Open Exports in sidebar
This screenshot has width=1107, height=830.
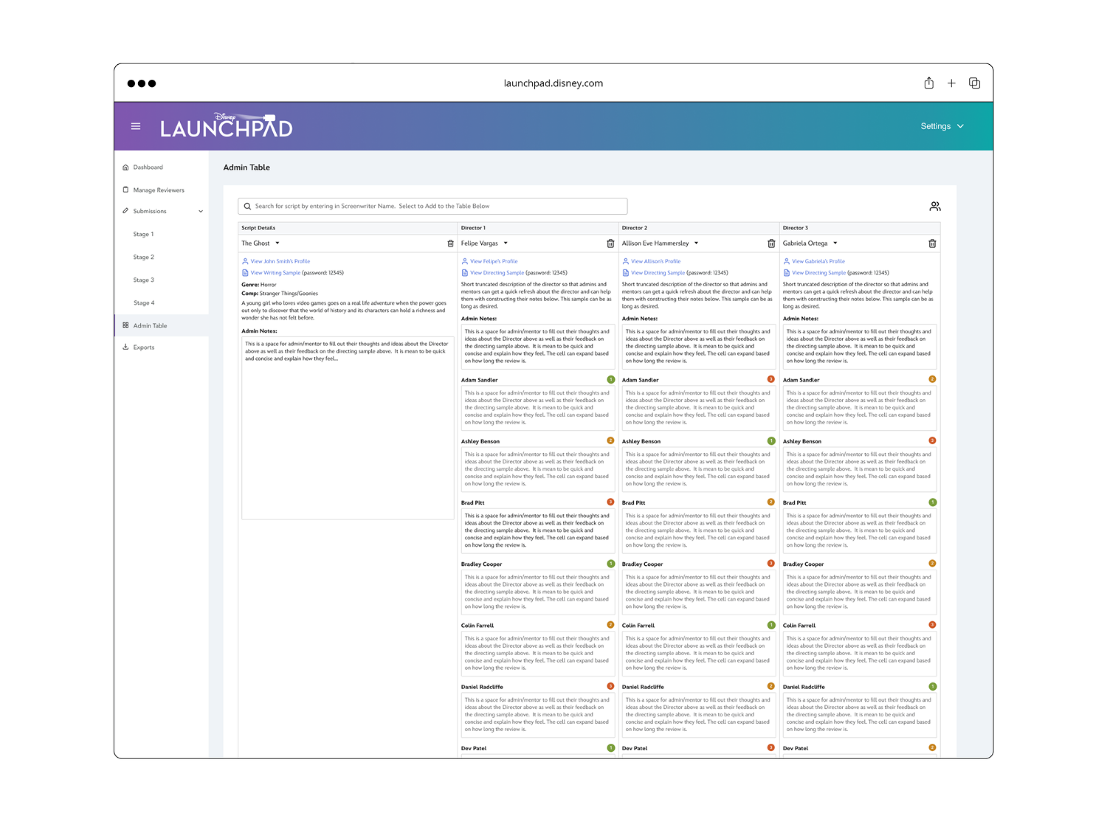(x=143, y=347)
